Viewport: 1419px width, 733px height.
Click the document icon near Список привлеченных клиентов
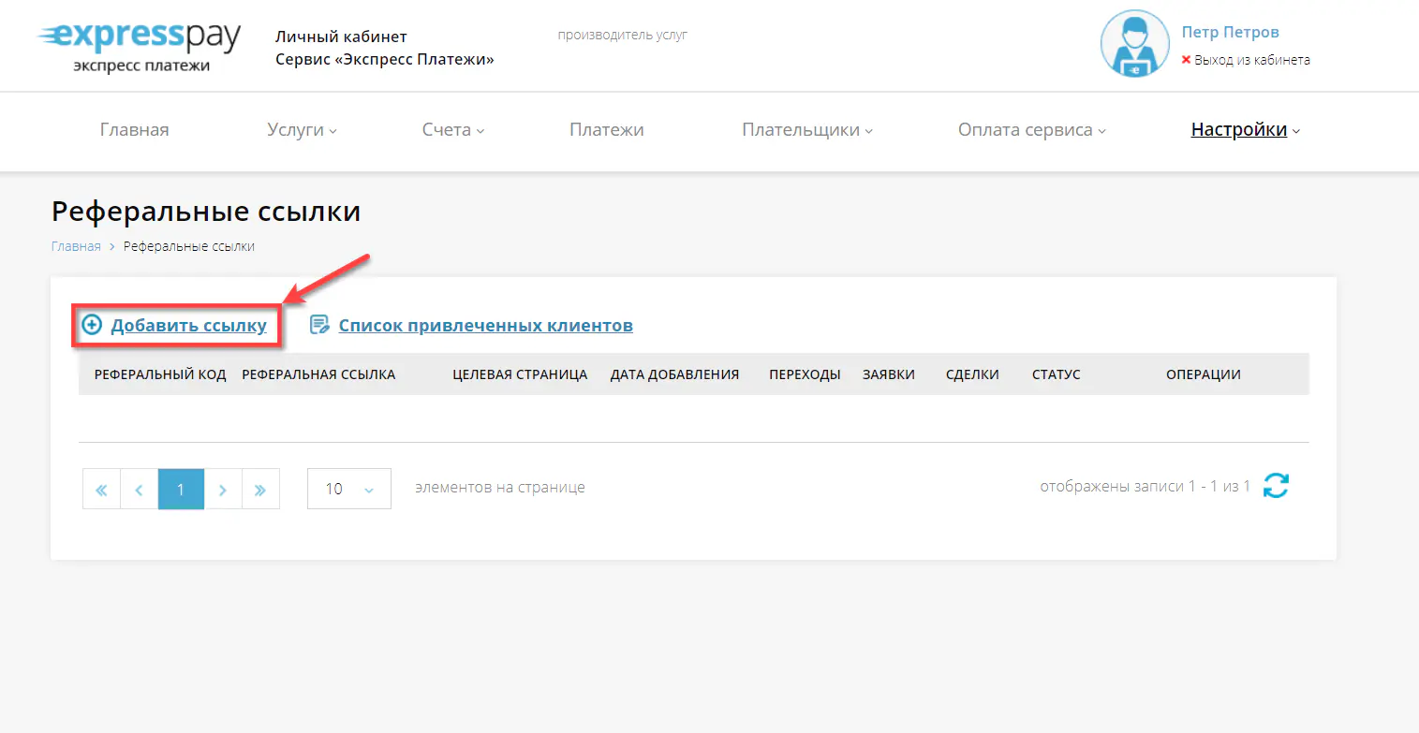(x=319, y=324)
